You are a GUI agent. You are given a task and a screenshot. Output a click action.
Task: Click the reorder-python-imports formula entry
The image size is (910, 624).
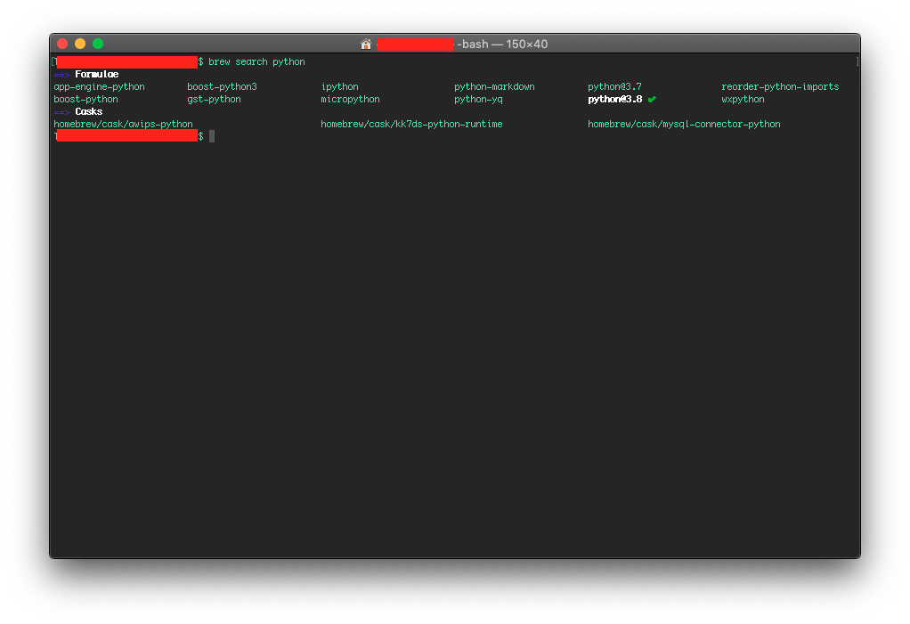pos(780,87)
